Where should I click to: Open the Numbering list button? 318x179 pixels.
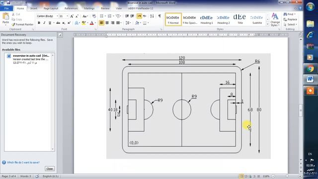(x=109, y=16)
